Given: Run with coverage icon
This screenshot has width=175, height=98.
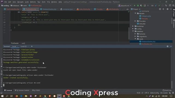Looking at the screenshot, I should coord(141,5).
